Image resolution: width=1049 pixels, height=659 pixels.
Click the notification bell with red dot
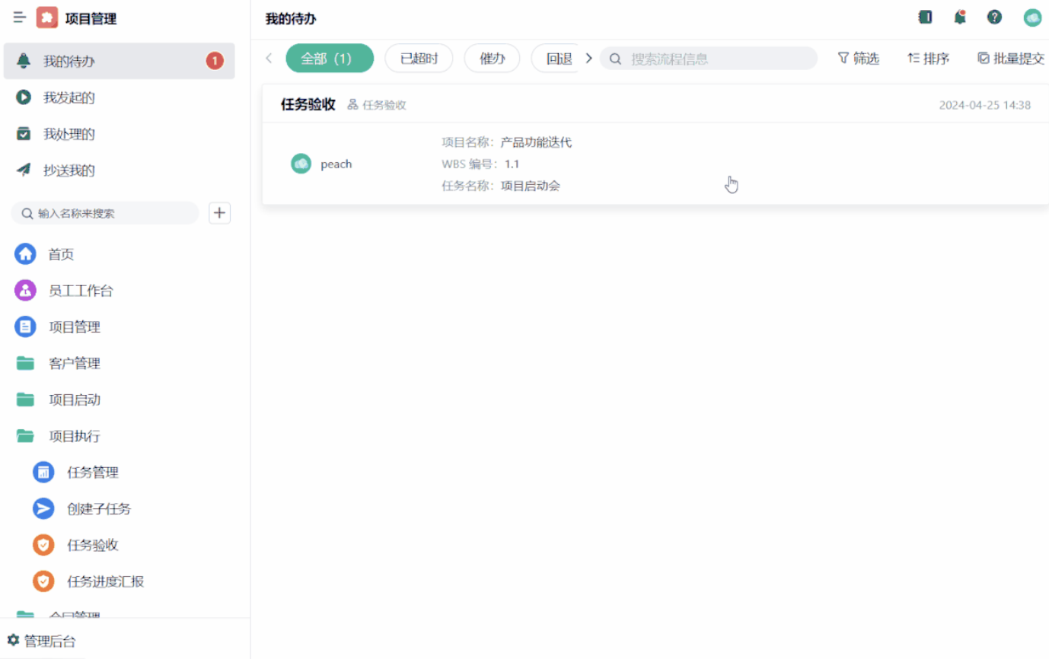(959, 17)
